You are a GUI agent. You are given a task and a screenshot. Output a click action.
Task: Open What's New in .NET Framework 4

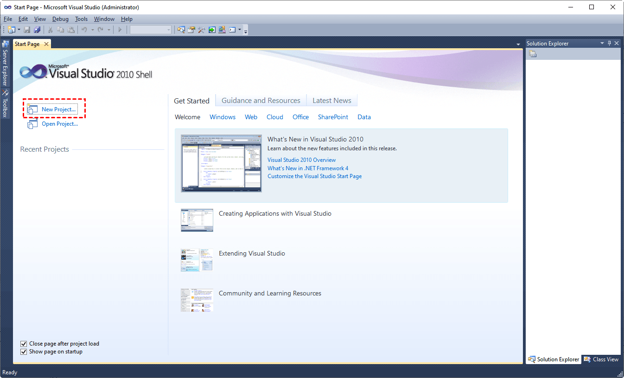coord(308,168)
